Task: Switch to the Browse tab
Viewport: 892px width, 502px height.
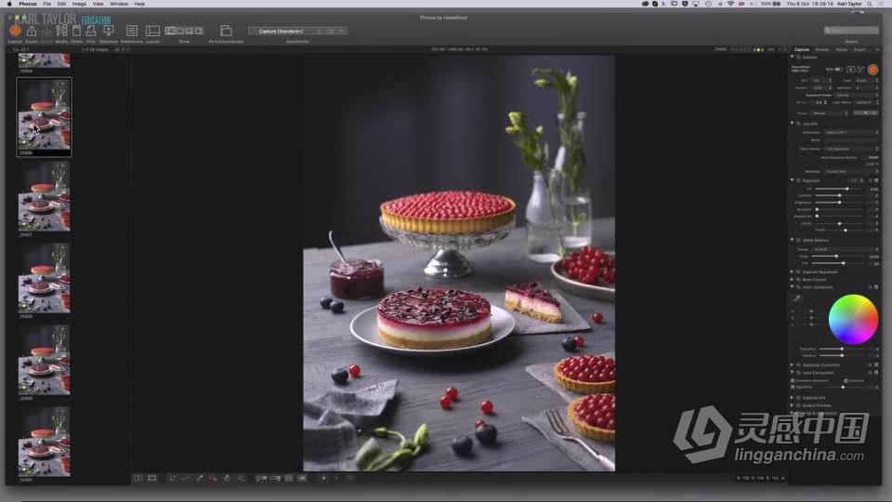Action: [x=822, y=50]
